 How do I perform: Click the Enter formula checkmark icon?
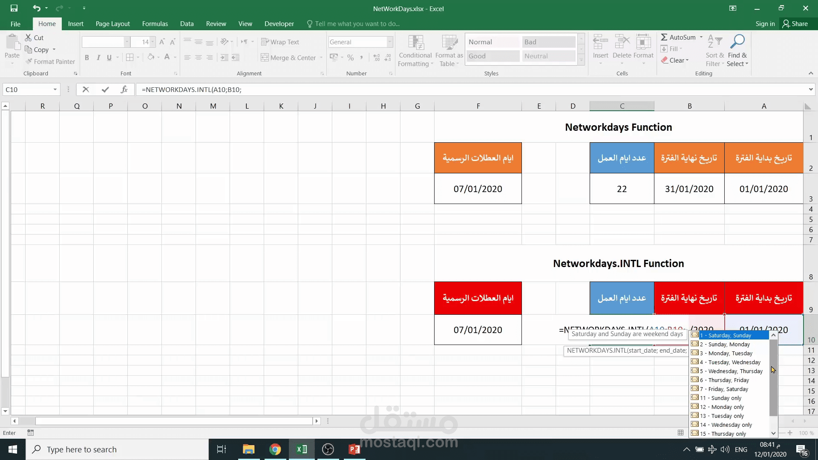click(x=105, y=89)
